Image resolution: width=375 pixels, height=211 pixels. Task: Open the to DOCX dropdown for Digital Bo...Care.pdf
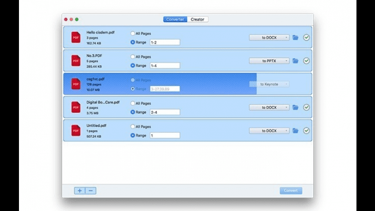pyautogui.click(x=269, y=107)
